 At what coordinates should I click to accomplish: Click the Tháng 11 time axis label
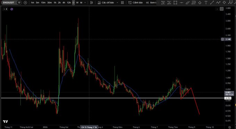tap(8, 127)
